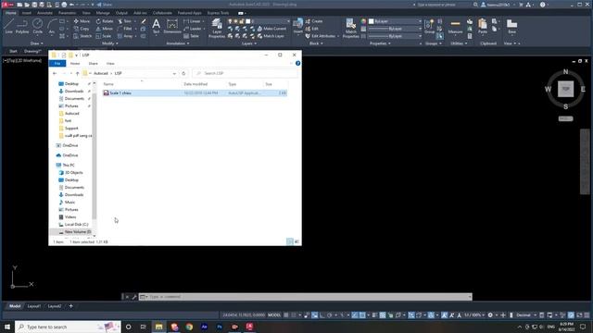Go up one folder in Explorer
The height and width of the screenshot is (333, 593).
coord(77,73)
